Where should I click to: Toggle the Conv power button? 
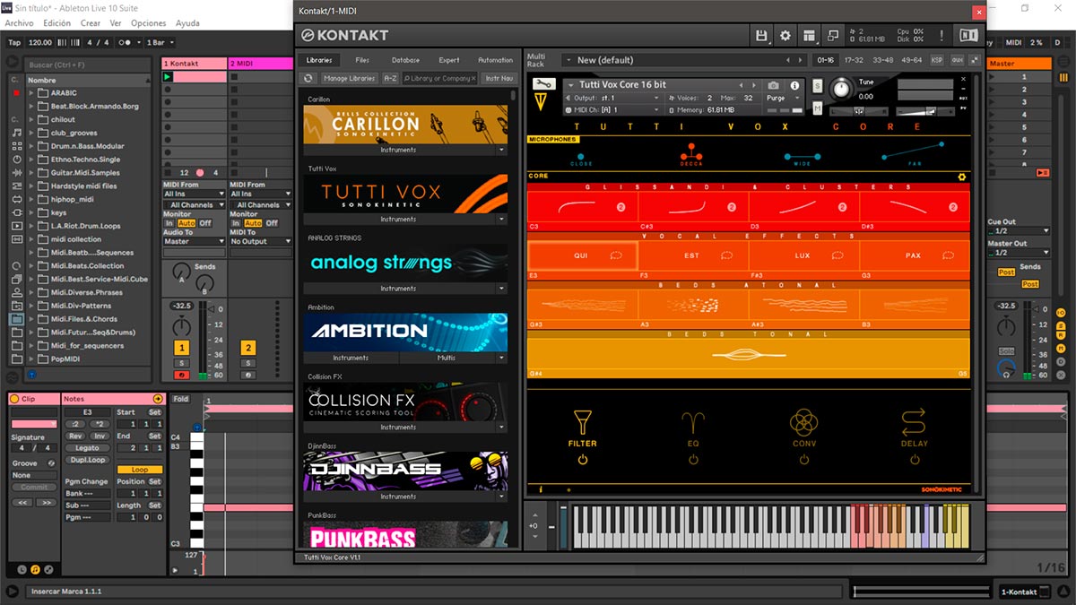coord(803,460)
